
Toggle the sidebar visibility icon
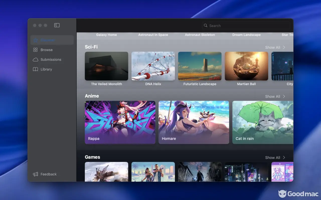click(57, 25)
